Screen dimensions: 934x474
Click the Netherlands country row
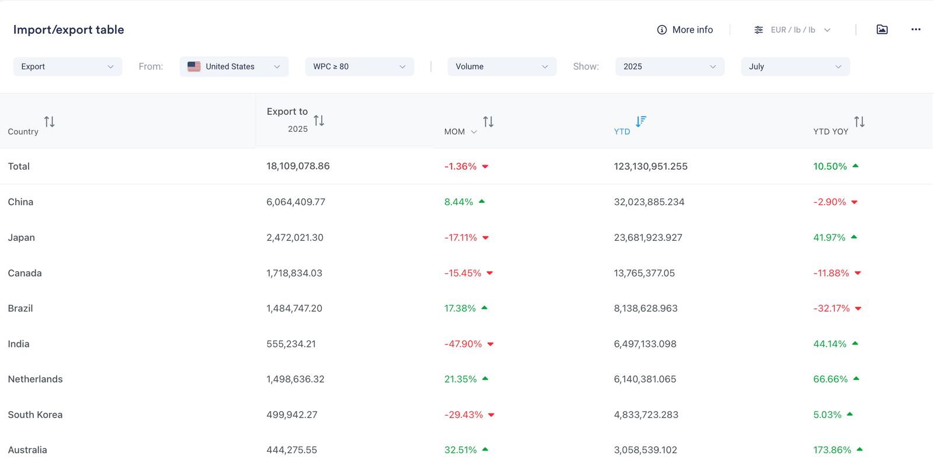(x=36, y=379)
